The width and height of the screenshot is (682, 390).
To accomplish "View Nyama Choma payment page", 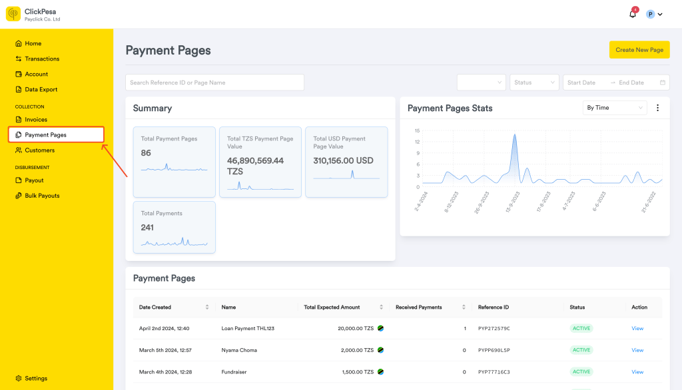I will (x=637, y=350).
